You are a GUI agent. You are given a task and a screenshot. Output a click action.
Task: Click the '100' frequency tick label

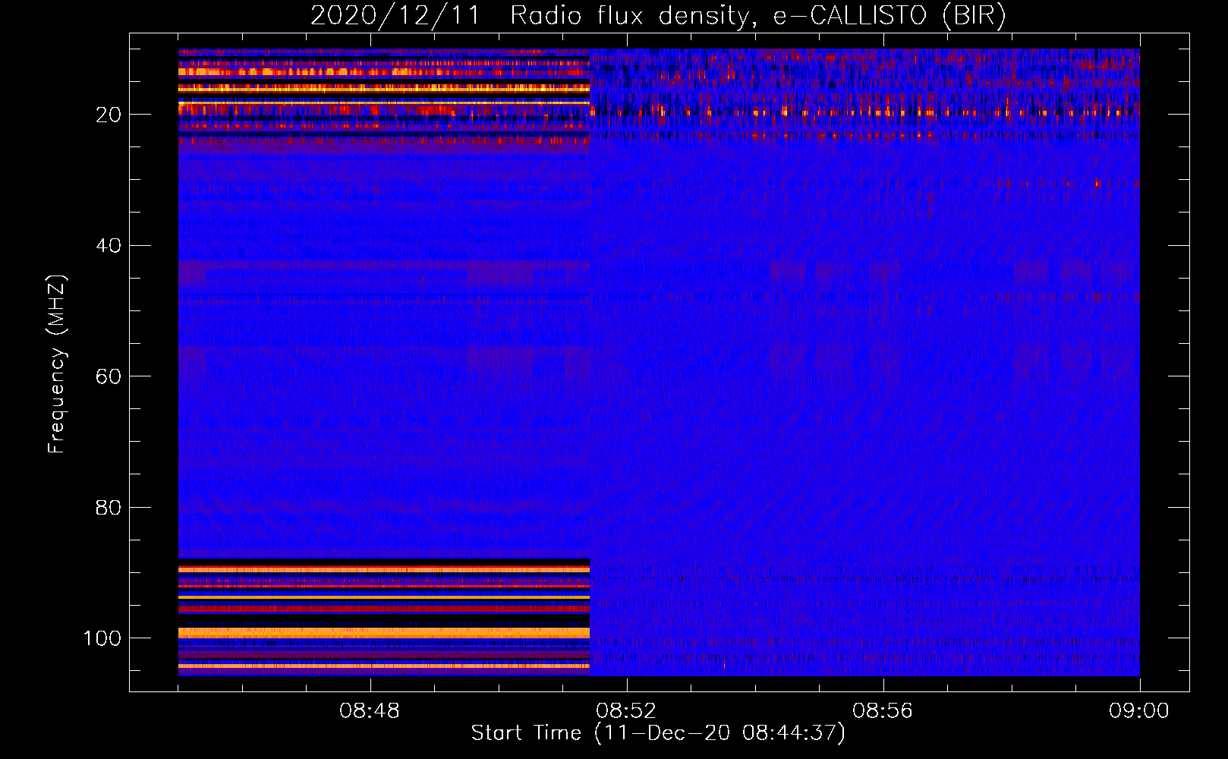102,638
